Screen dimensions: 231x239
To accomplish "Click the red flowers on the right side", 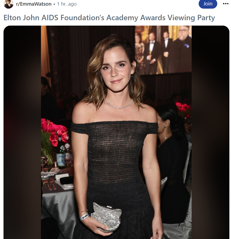I will tap(183, 109).
